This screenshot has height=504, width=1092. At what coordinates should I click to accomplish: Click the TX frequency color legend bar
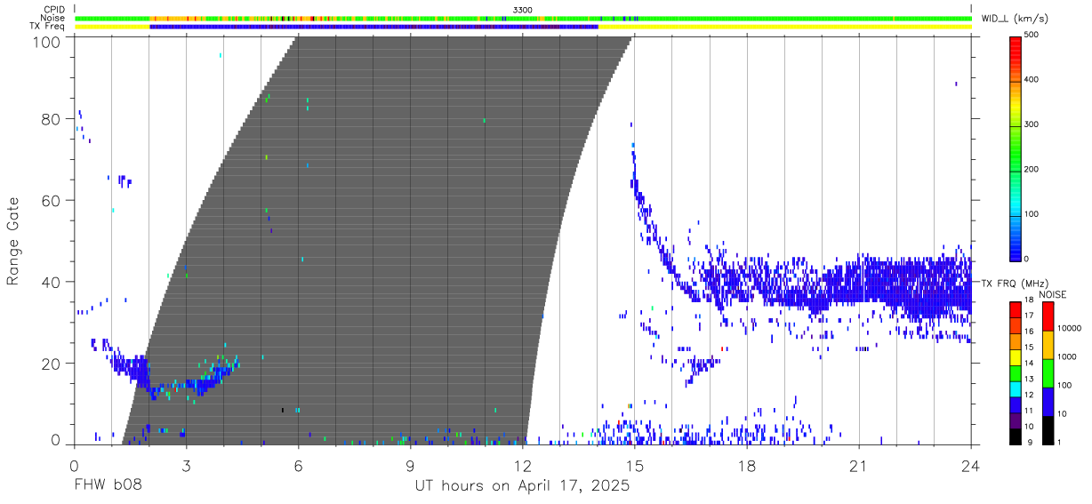click(x=1016, y=373)
